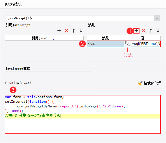Expand the JavaScript脚本 event type dropdown

coord(157,18)
